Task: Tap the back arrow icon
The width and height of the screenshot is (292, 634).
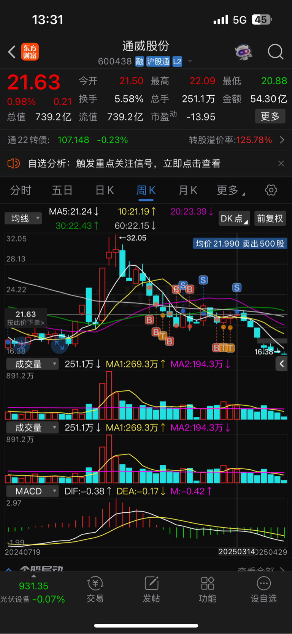Action: click(12, 52)
